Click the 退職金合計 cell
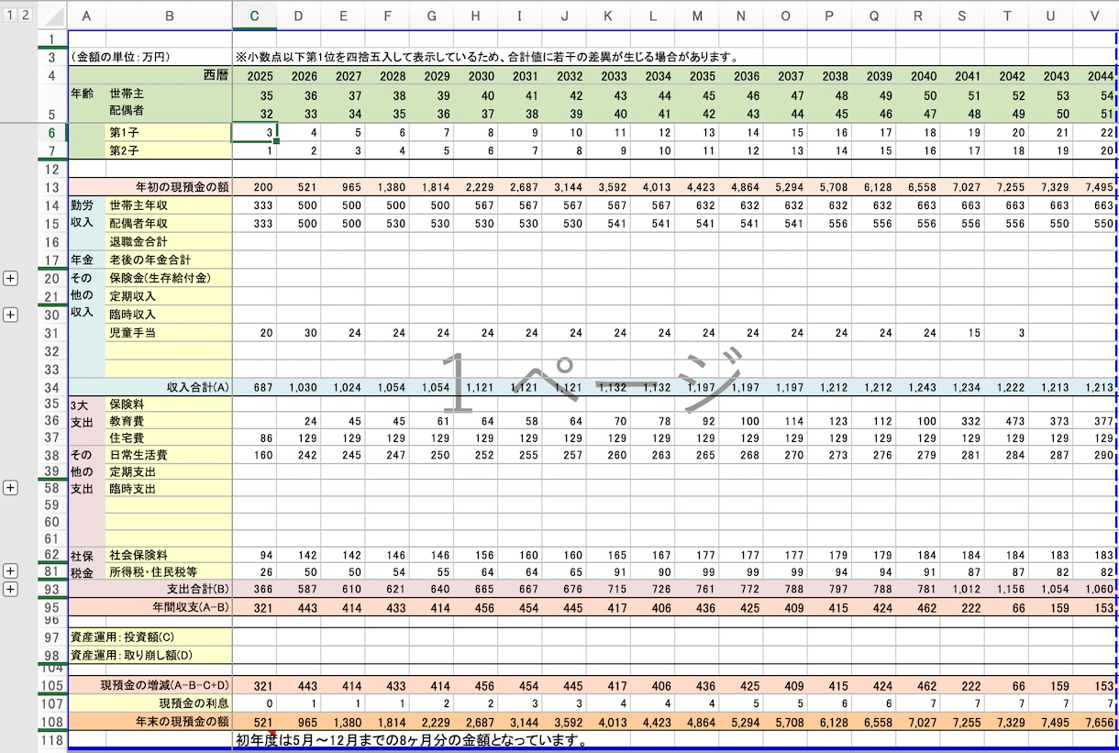The image size is (1119, 753). click(169, 241)
